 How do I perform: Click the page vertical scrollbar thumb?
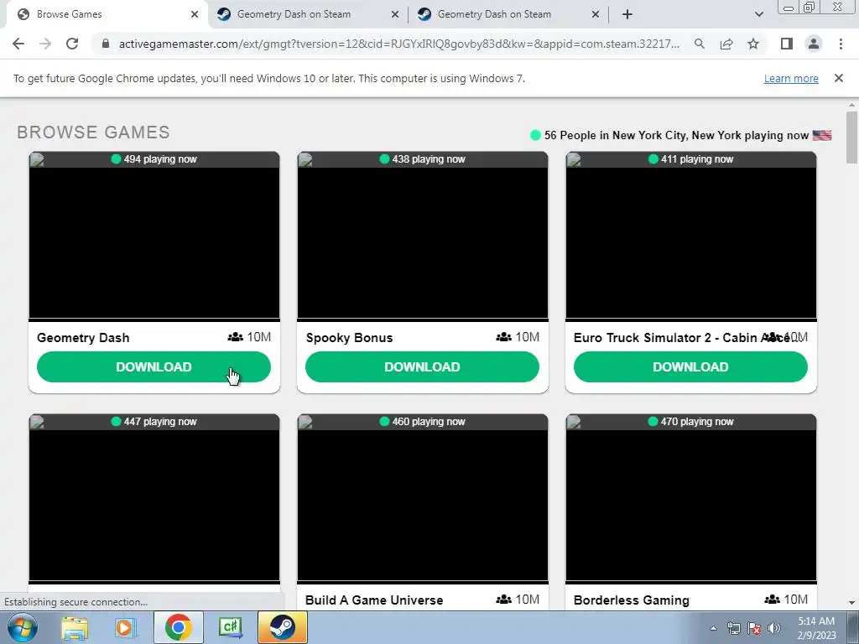[851, 137]
